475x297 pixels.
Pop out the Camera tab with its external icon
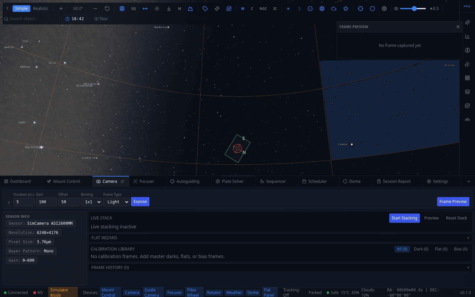click(122, 181)
